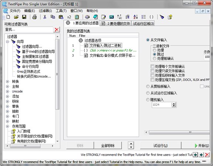213x166 pixels.
Task: Open the 工具(T) menu
Action: (x=61, y=11)
